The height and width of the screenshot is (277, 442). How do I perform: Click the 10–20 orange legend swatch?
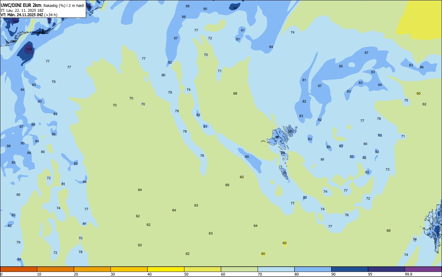click(55, 269)
